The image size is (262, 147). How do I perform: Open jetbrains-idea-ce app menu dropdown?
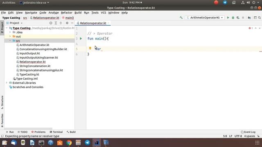34,2
